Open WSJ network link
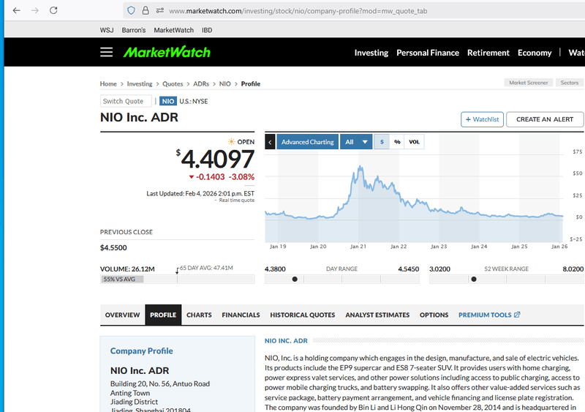The height and width of the screenshot is (412, 585). pos(107,30)
